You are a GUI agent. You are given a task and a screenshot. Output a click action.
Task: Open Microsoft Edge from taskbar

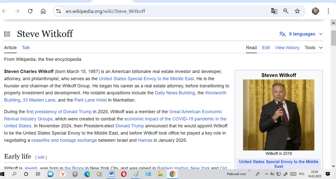pyautogui.click(x=87, y=174)
